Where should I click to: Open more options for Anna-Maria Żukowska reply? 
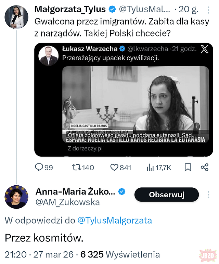[209, 195]
